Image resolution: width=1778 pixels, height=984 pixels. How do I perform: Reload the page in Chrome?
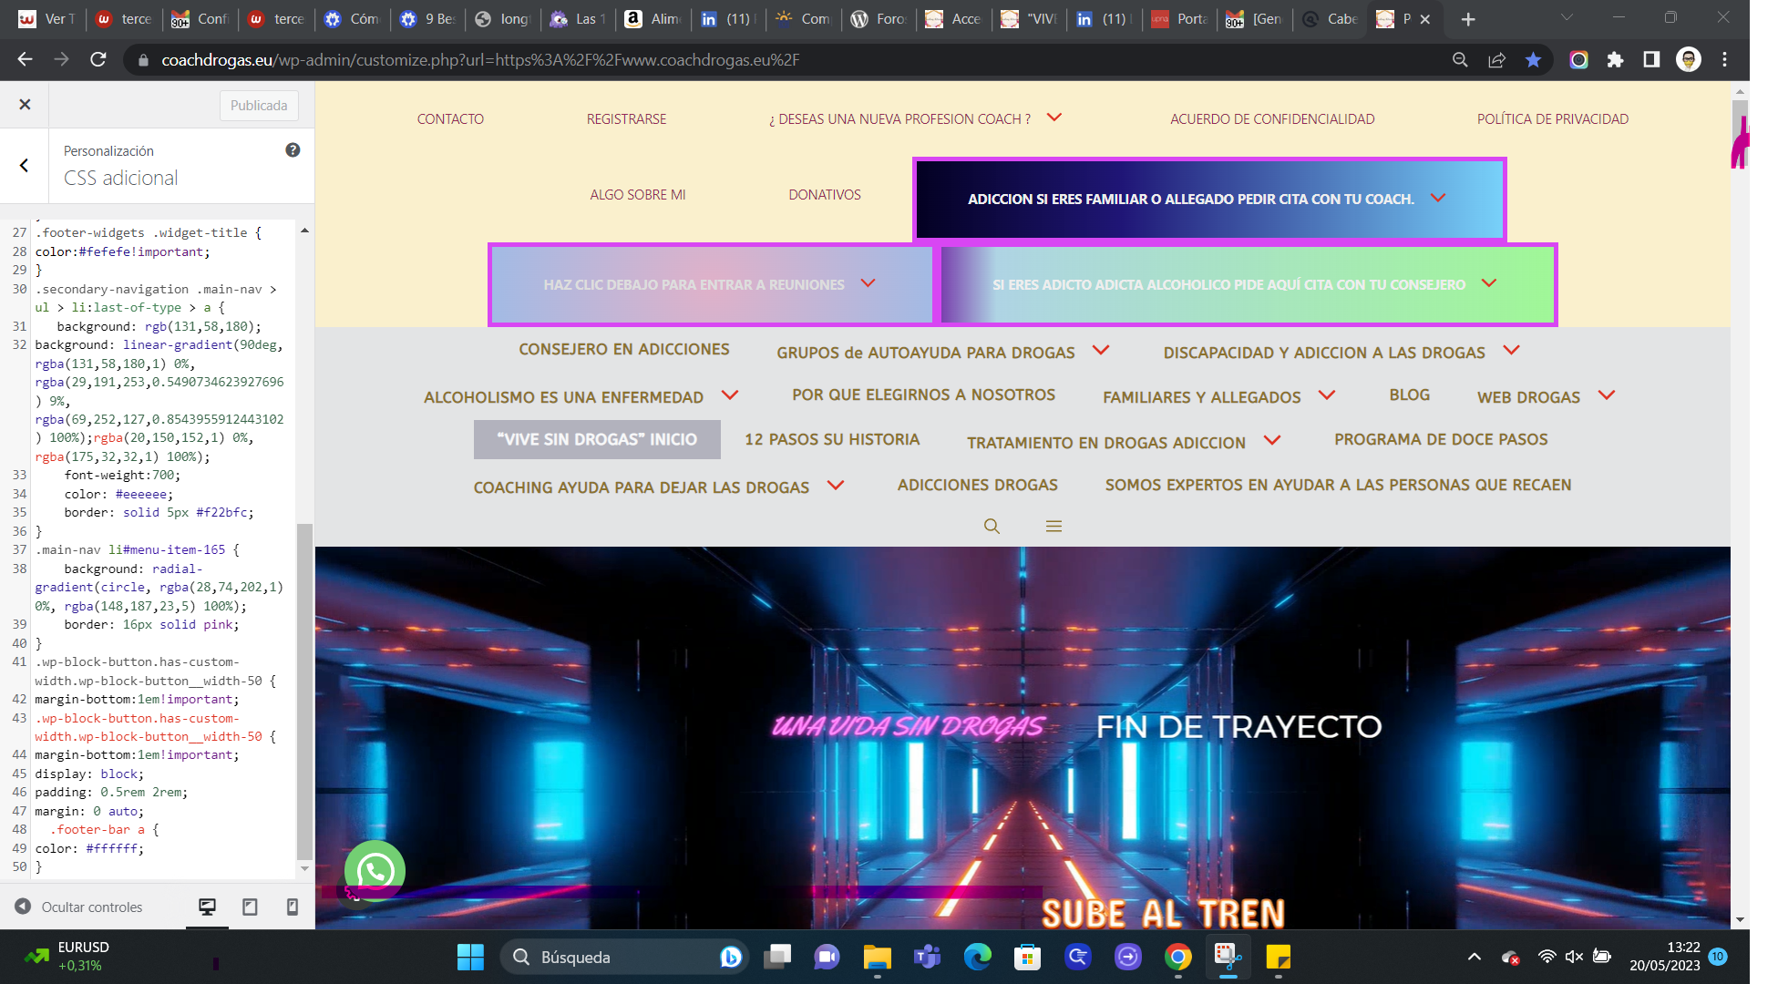[x=98, y=59]
